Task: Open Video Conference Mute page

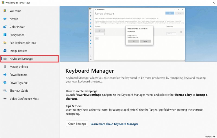Action: [24, 99]
